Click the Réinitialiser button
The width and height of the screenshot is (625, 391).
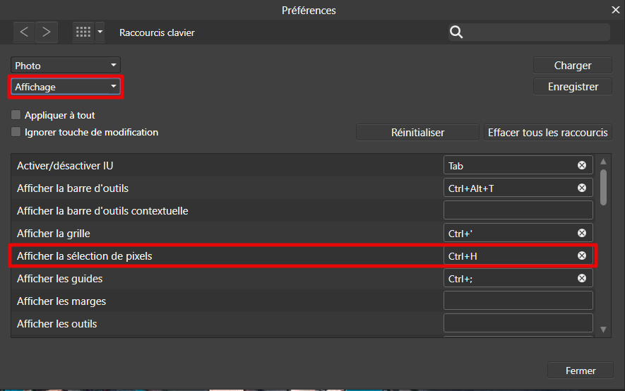click(417, 132)
